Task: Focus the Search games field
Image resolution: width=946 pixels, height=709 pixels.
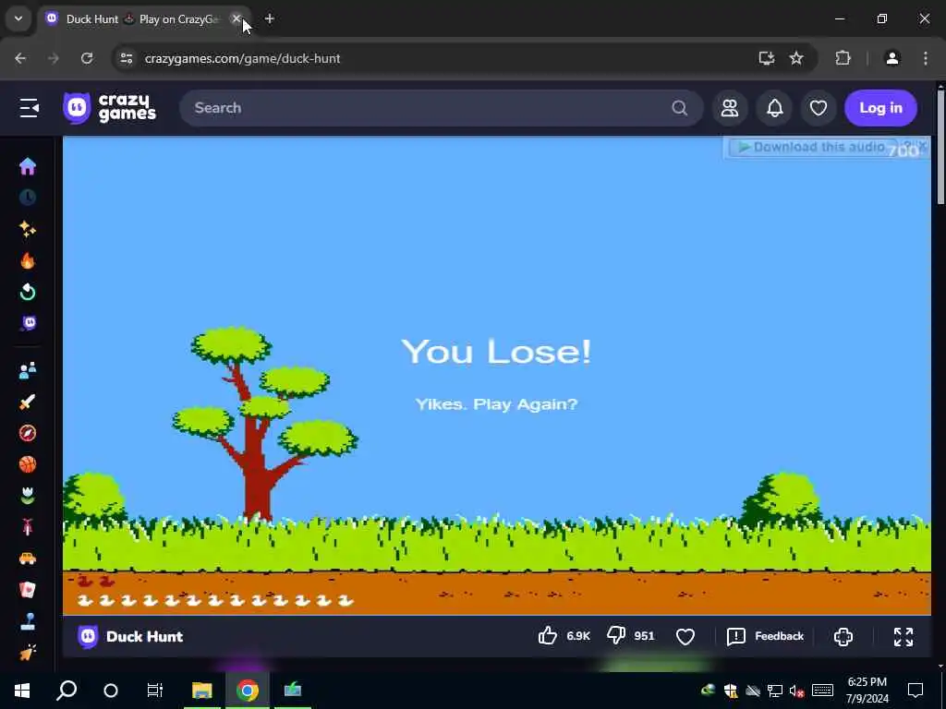Action: coord(441,108)
